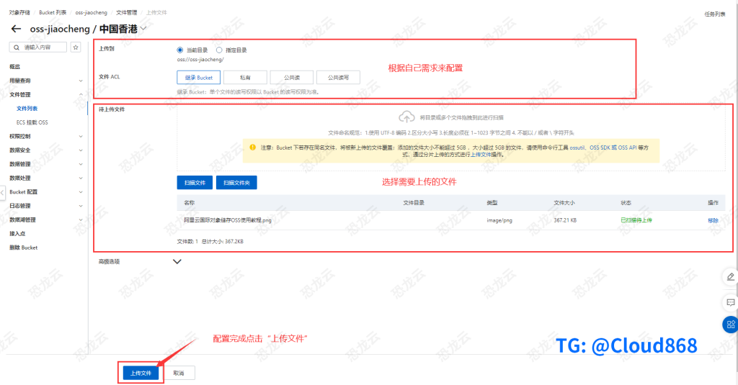
Task: Open 接入点 in the sidebar
Action: [17, 234]
